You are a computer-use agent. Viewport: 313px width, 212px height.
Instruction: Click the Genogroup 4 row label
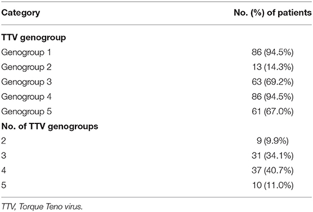26,97
